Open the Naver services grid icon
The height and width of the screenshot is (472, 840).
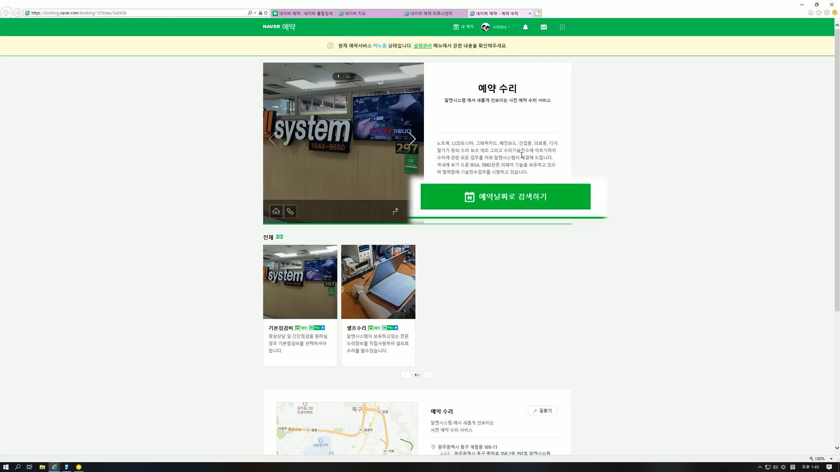coord(562,27)
